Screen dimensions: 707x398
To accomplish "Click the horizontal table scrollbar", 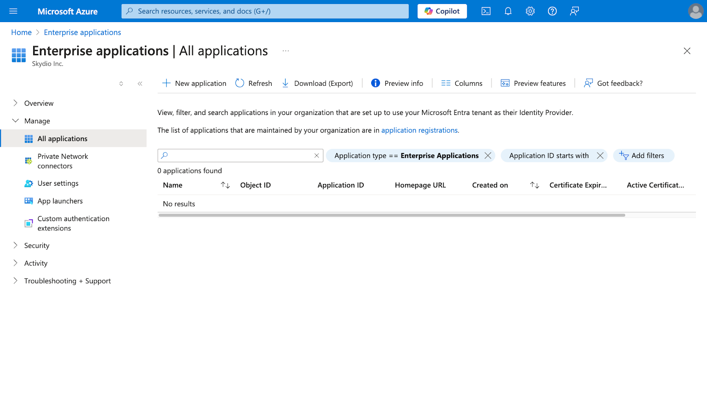I will 392,215.
